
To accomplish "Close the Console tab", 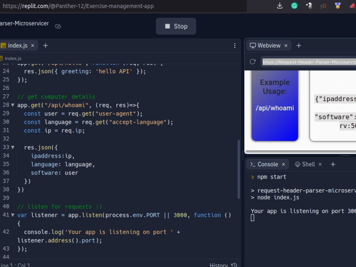I will point(284,164).
